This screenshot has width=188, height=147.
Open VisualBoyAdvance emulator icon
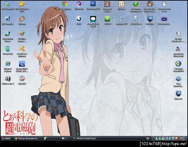pos(164,21)
